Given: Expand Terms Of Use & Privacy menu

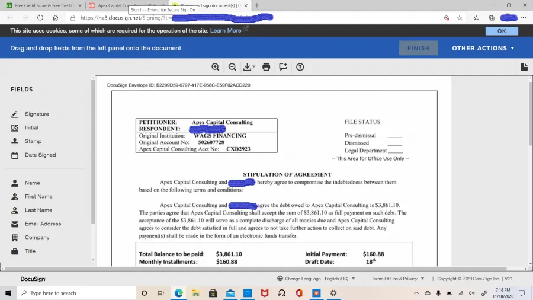Looking at the screenshot, I should pos(398,279).
